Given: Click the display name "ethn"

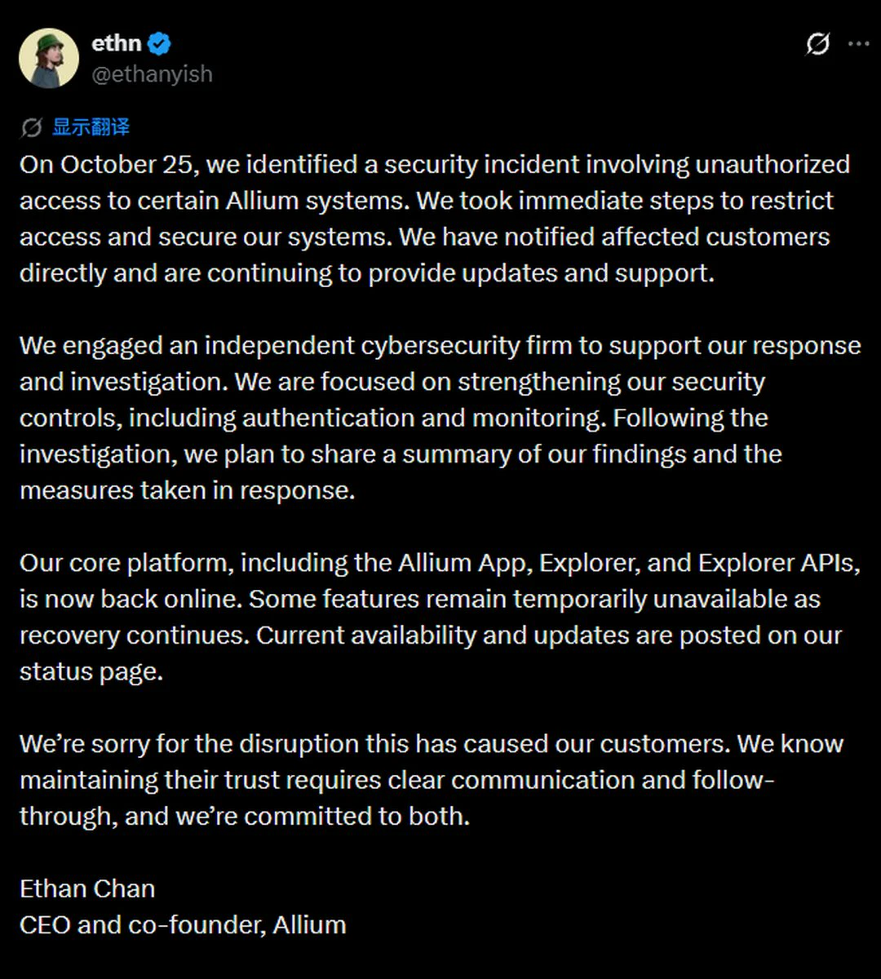Looking at the screenshot, I should [117, 42].
